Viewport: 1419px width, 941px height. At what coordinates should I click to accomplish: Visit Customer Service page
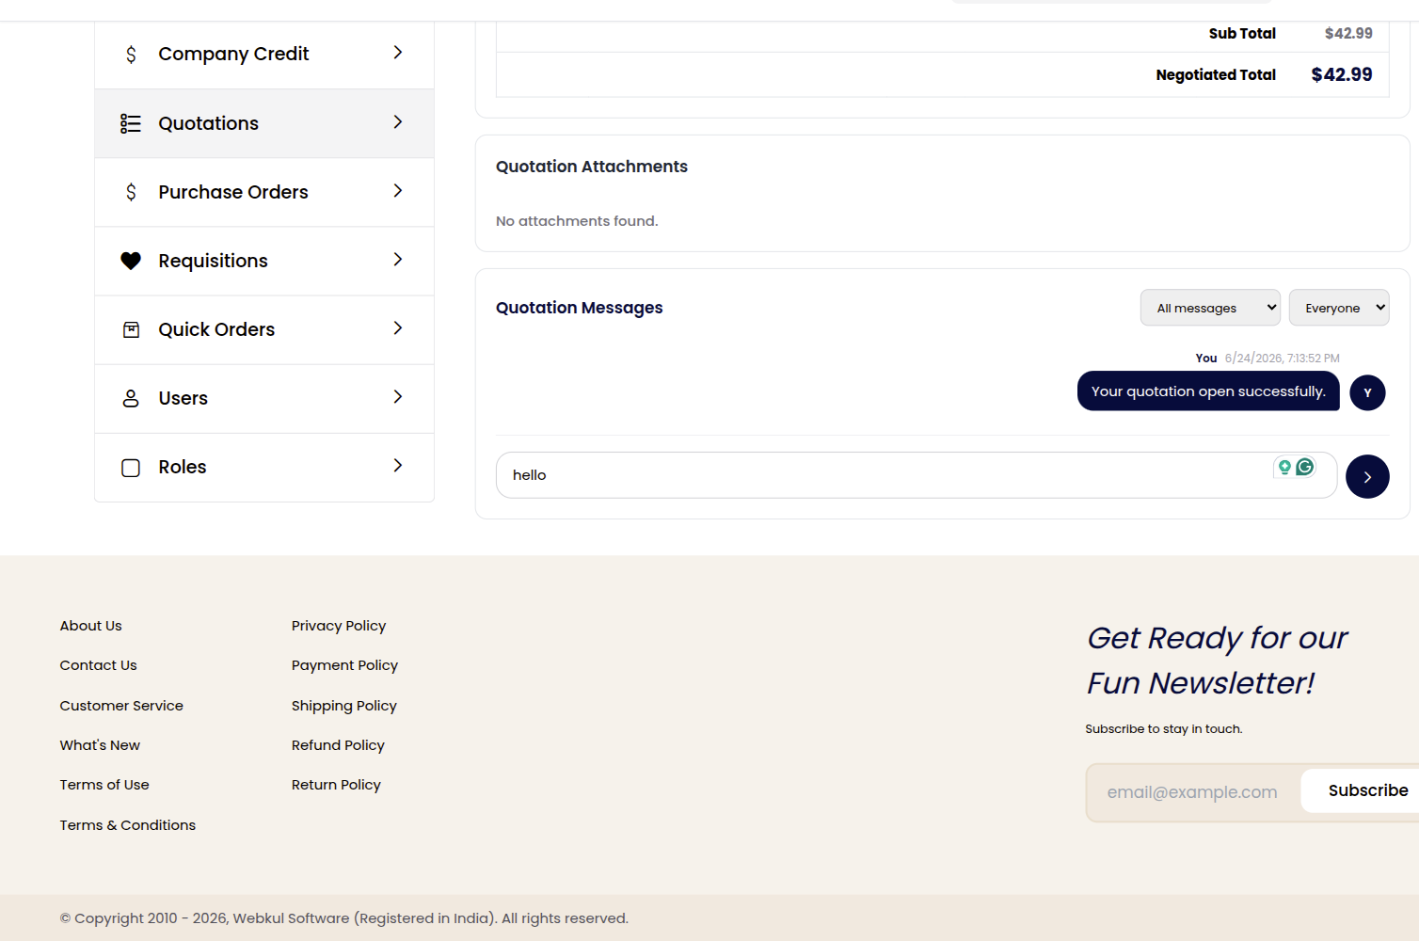click(x=121, y=706)
